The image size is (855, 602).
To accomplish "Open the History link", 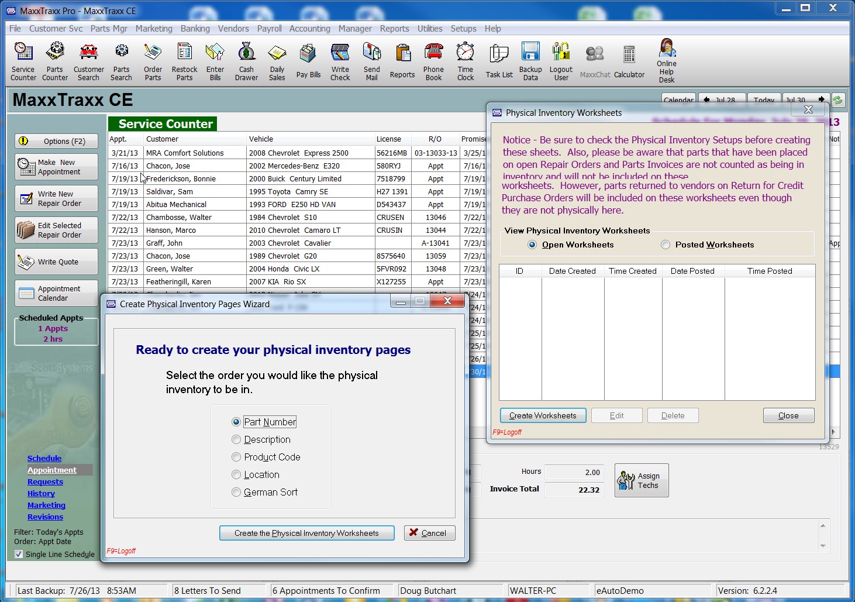I will 41,493.
